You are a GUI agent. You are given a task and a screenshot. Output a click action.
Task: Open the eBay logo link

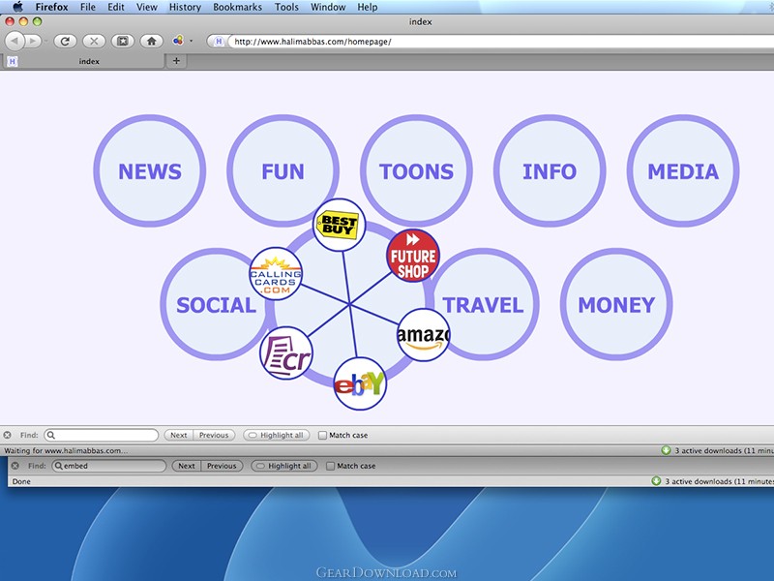click(360, 383)
